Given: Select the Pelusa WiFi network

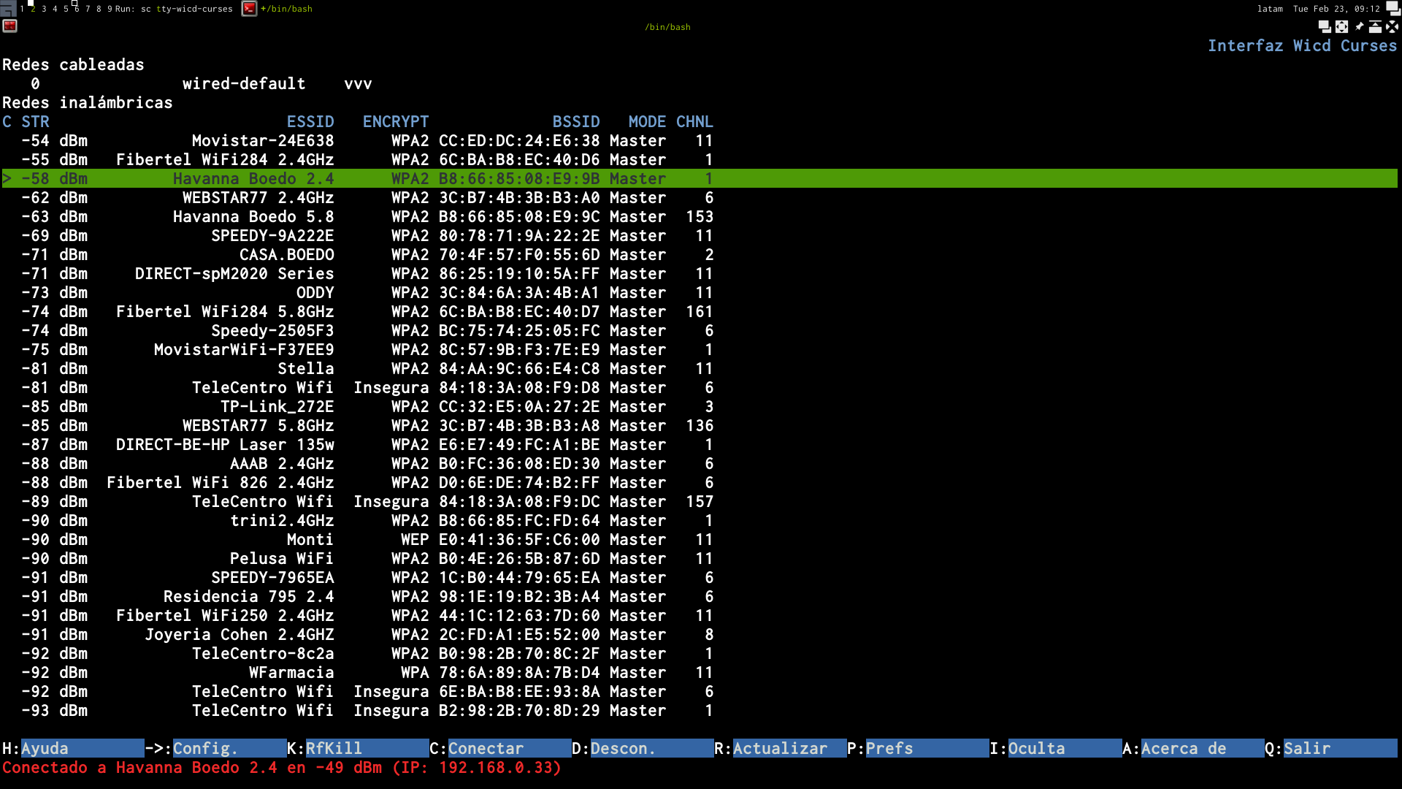Looking at the screenshot, I should coord(700,558).
